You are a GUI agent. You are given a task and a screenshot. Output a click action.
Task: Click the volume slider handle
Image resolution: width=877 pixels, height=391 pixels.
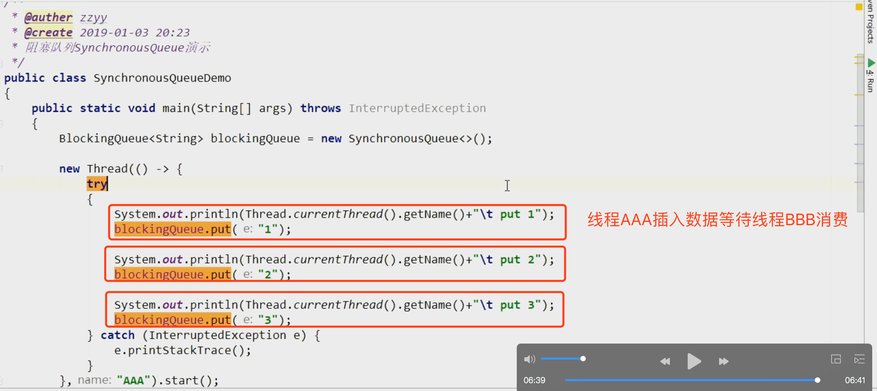(583, 359)
